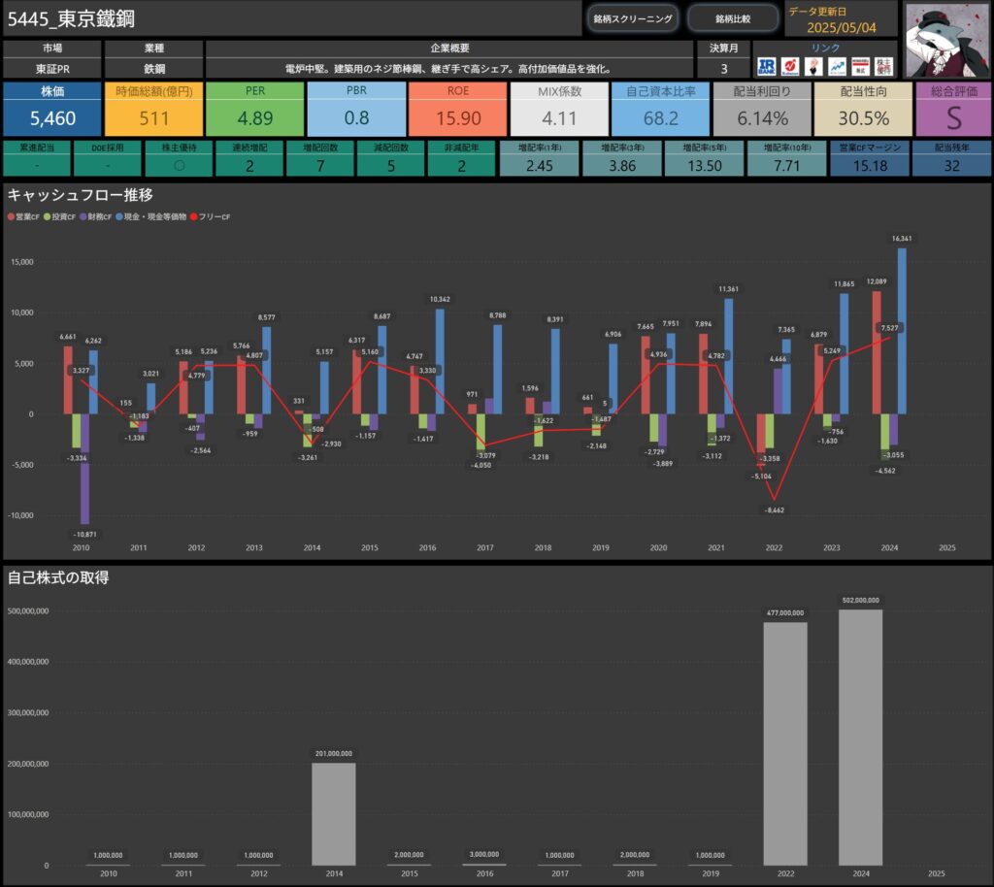994x887 pixels.
Task: Click the 連続増配 card
Action: (249, 158)
